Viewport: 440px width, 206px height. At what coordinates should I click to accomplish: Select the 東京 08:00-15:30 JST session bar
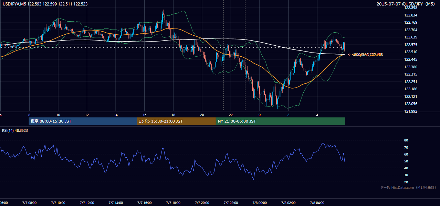(83, 121)
